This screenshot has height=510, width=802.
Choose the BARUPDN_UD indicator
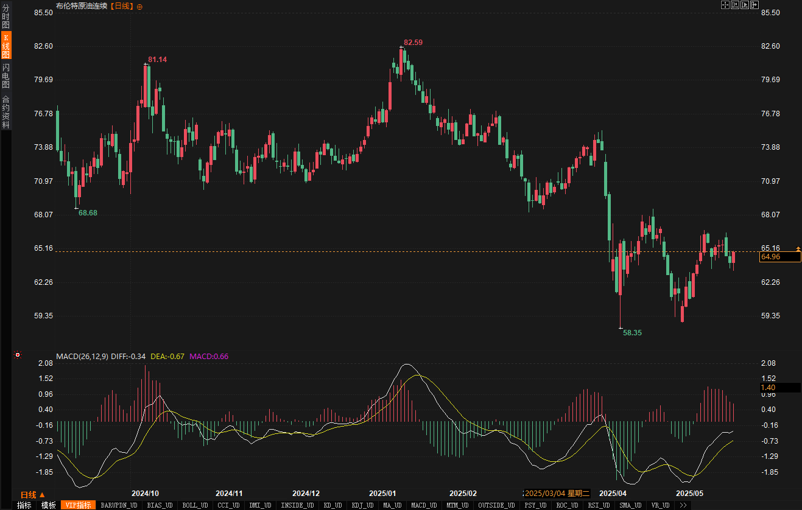tap(119, 505)
